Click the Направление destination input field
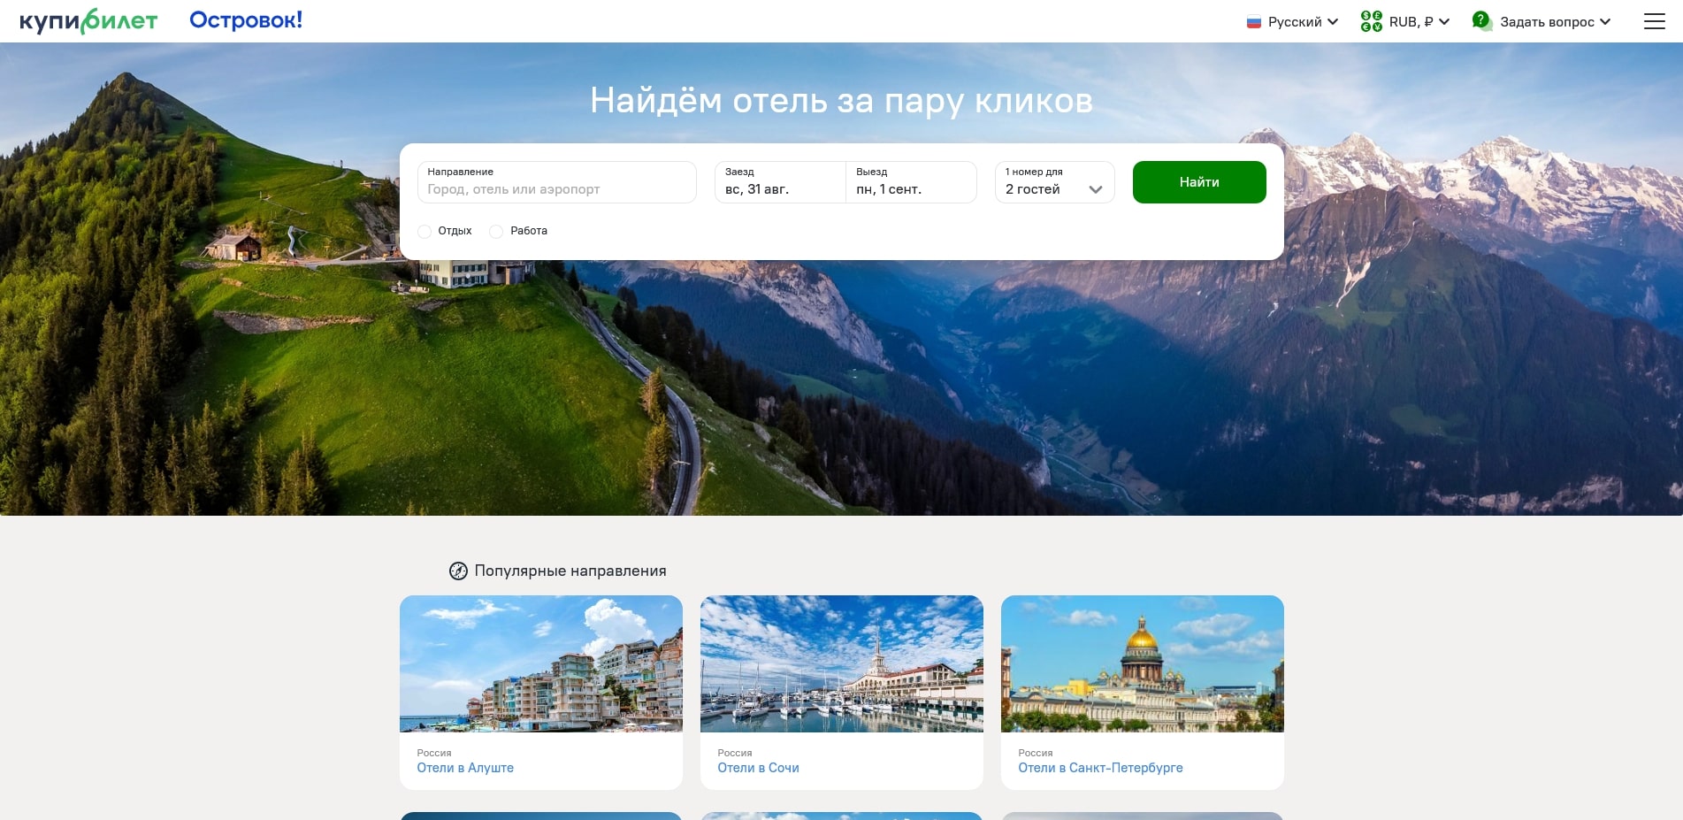The width and height of the screenshot is (1683, 820). click(x=556, y=182)
